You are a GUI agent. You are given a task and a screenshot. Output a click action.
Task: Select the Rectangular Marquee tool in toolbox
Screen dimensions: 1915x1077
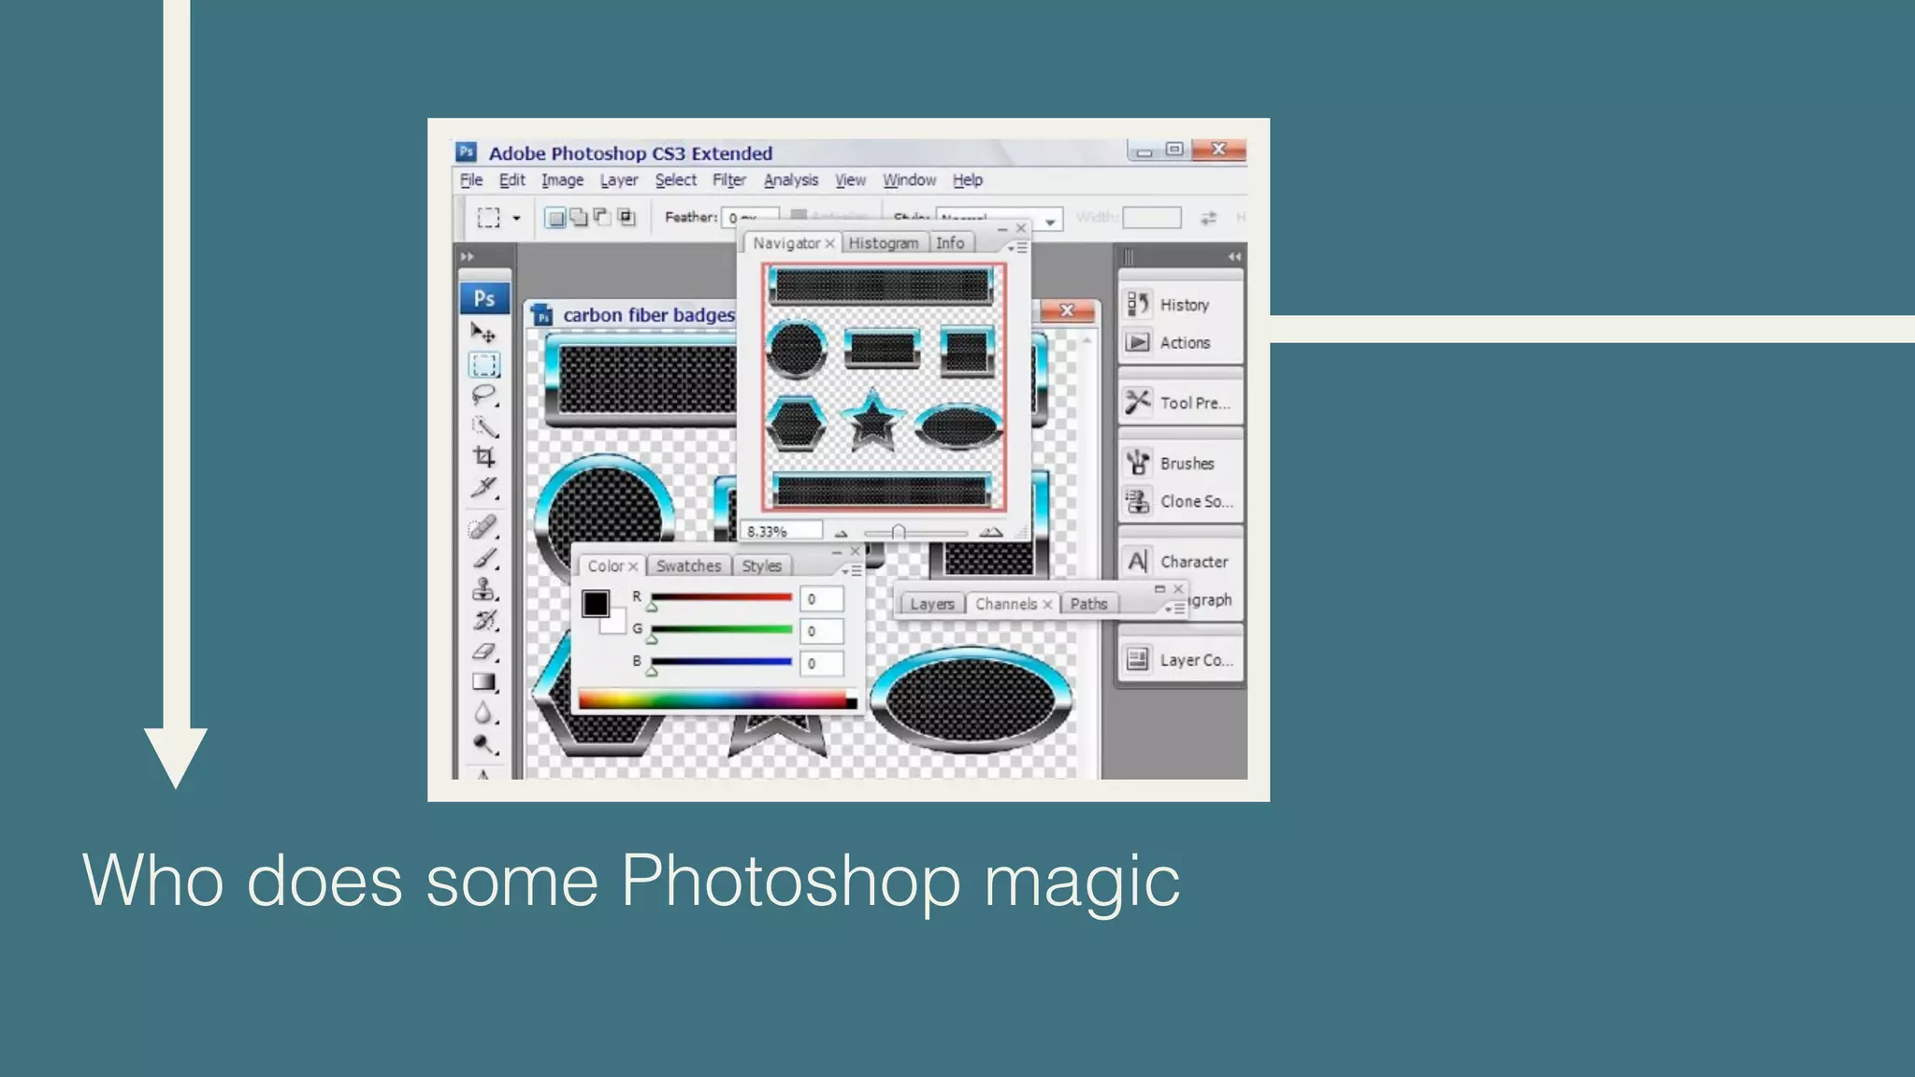coord(483,365)
